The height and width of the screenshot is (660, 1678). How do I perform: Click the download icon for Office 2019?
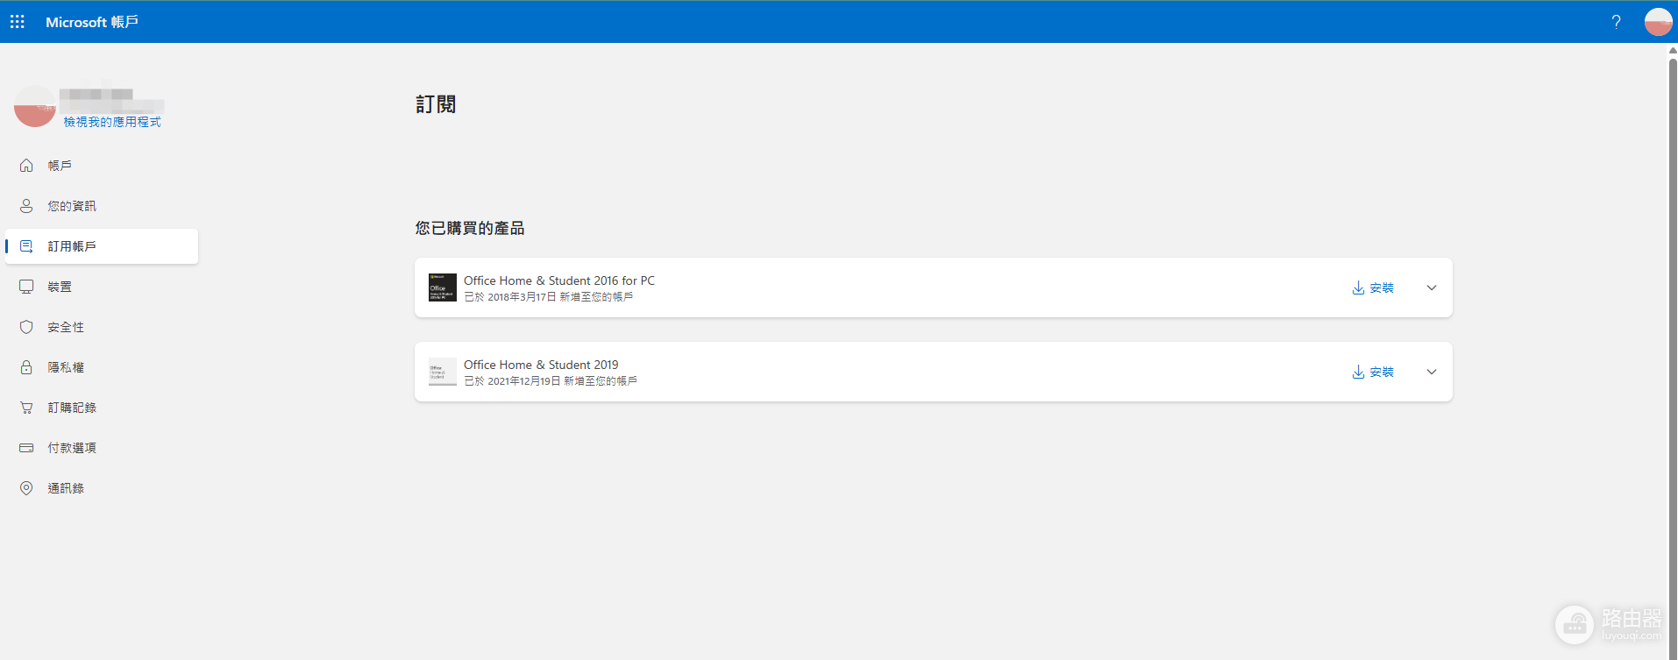click(x=1358, y=372)
